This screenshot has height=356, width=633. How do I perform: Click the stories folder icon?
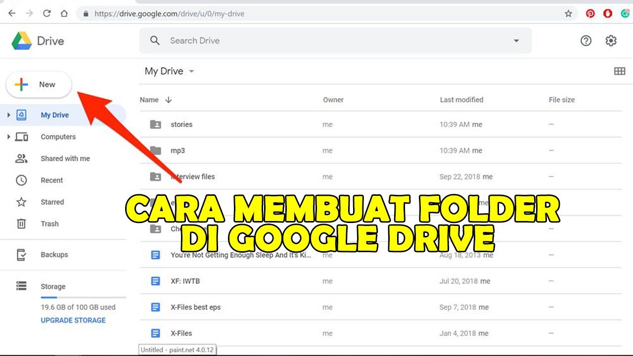[155, 124]
